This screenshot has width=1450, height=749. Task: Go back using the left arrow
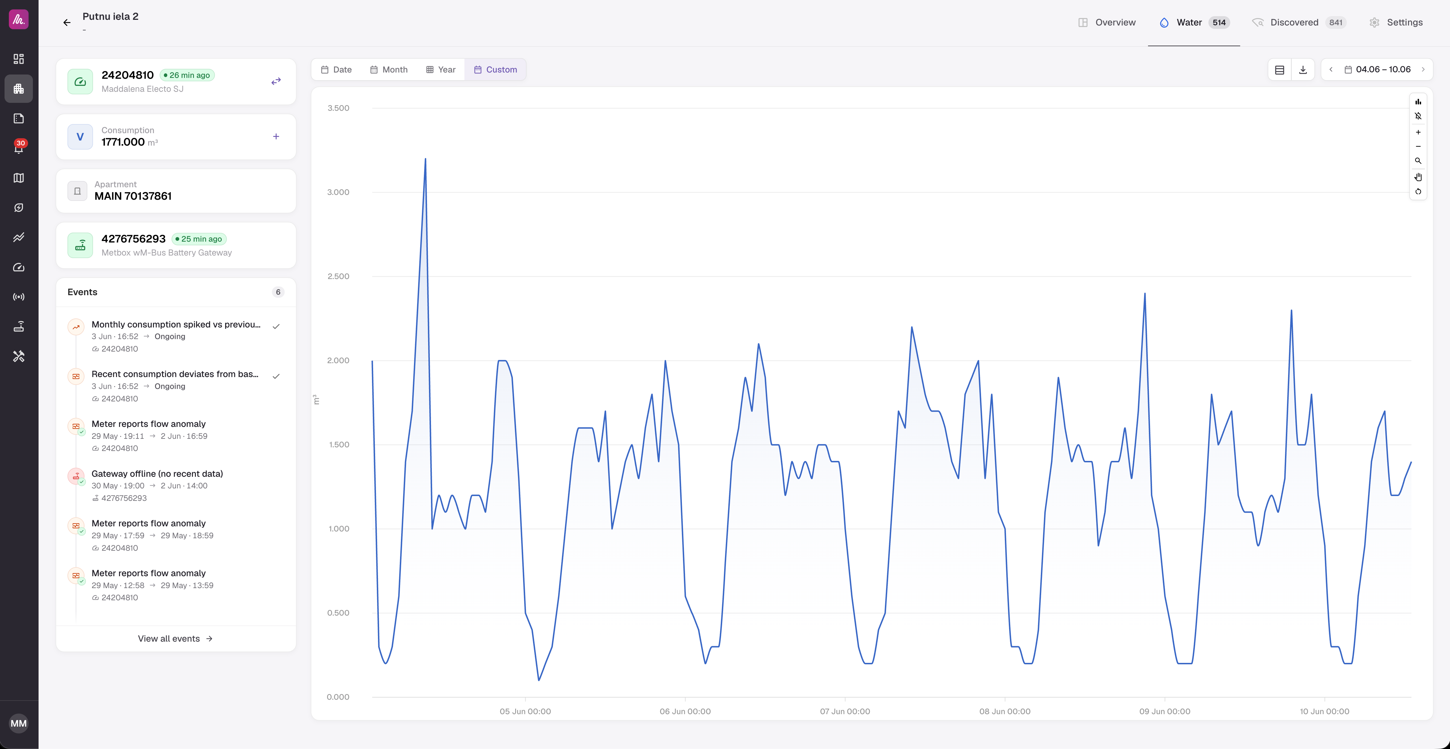pos(67,22)
